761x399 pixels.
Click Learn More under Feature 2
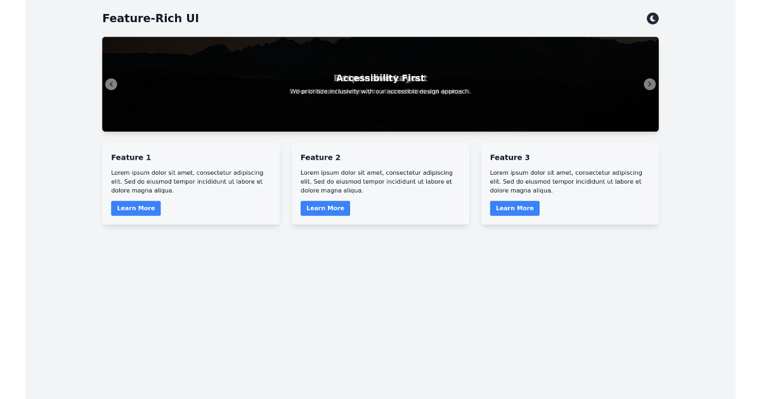point(325,208)
